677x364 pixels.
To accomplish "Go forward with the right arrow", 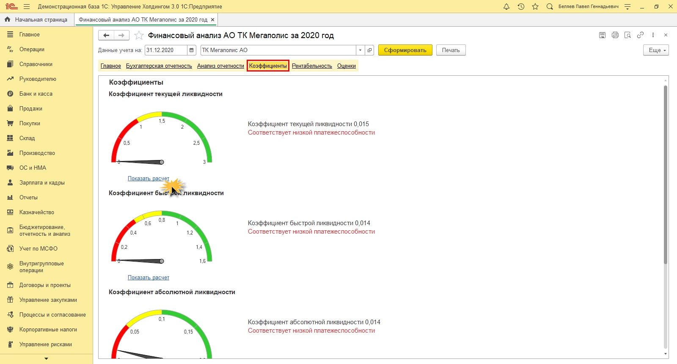I will point(121,35).
